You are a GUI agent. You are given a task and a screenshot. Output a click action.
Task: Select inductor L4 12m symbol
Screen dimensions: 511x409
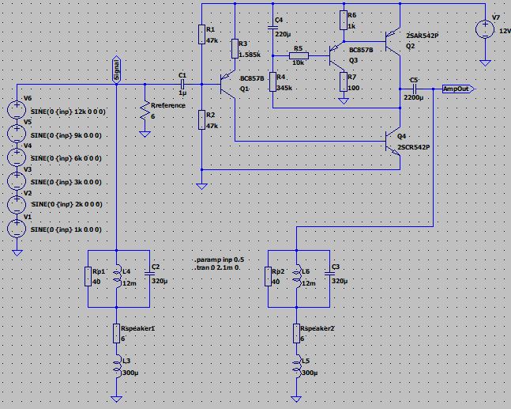click(x=117, y=277)
